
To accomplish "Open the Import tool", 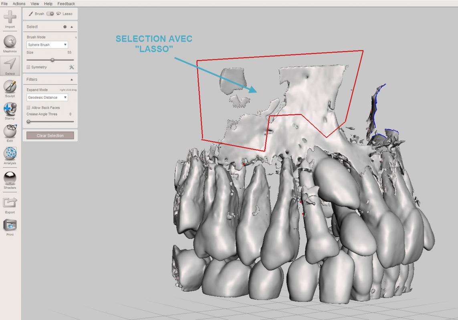I will coord(10,19).
